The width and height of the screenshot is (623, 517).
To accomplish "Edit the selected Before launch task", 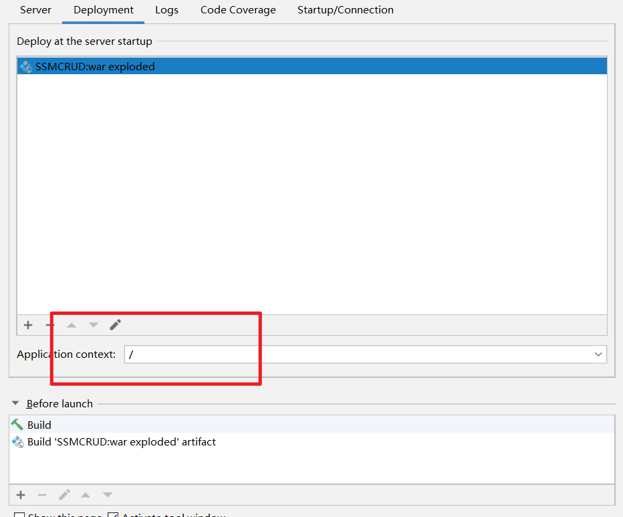I will (x=64, y=495).
